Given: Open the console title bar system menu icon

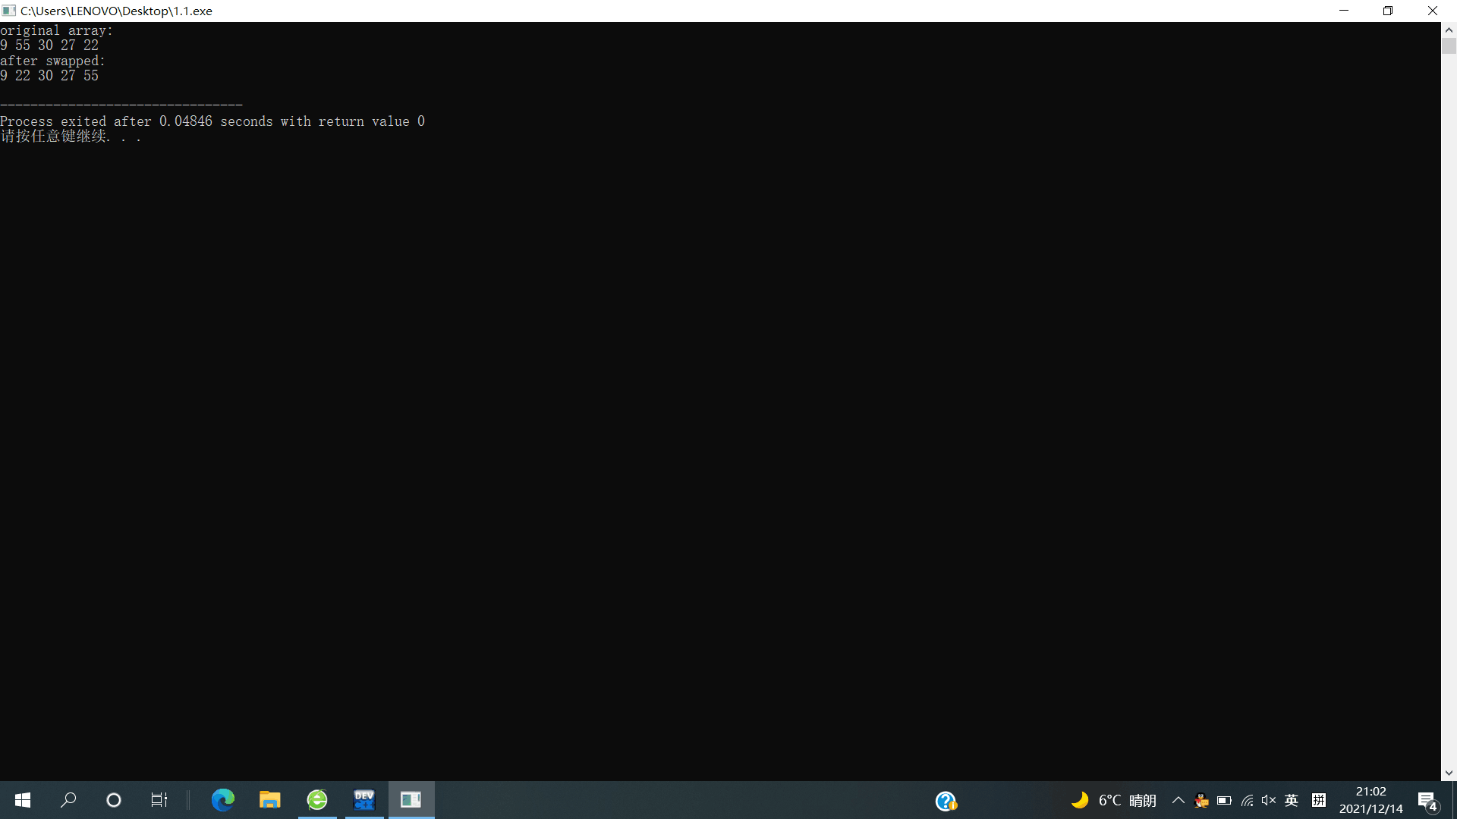Looking at the screenshot, I should (9, 11).
